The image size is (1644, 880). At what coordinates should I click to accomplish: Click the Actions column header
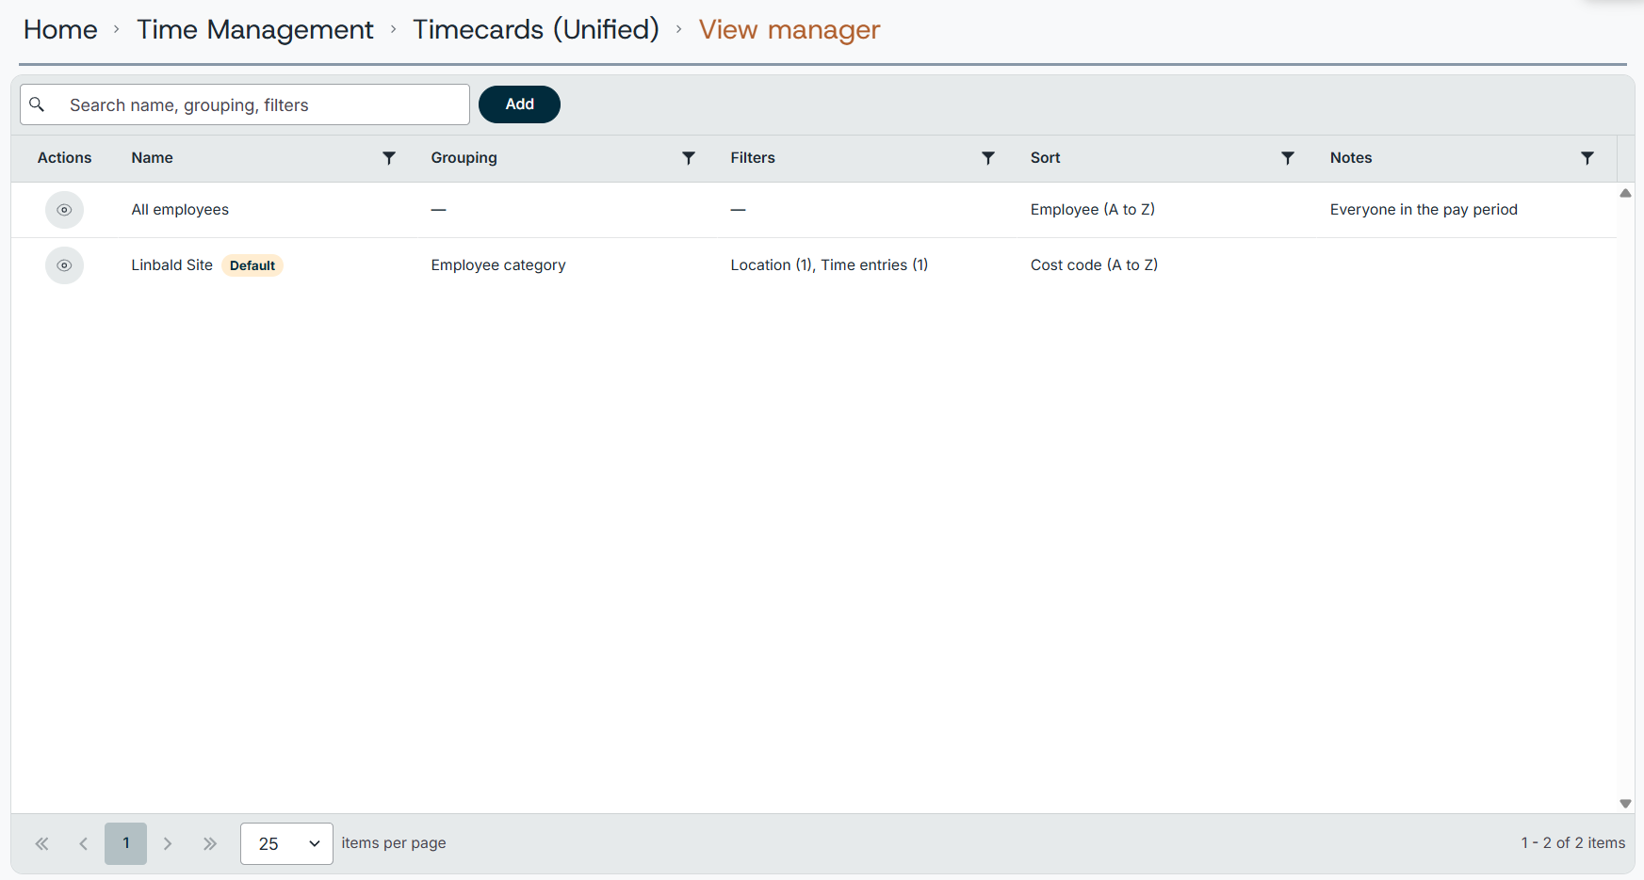[x=64, y=158]
